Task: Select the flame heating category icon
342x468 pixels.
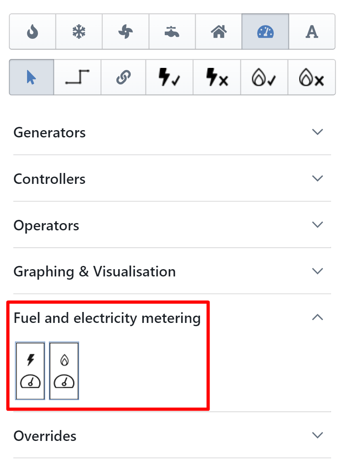Action: 32,32
